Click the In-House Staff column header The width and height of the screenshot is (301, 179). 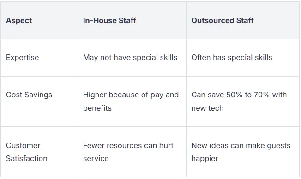[x=109, y=20]
